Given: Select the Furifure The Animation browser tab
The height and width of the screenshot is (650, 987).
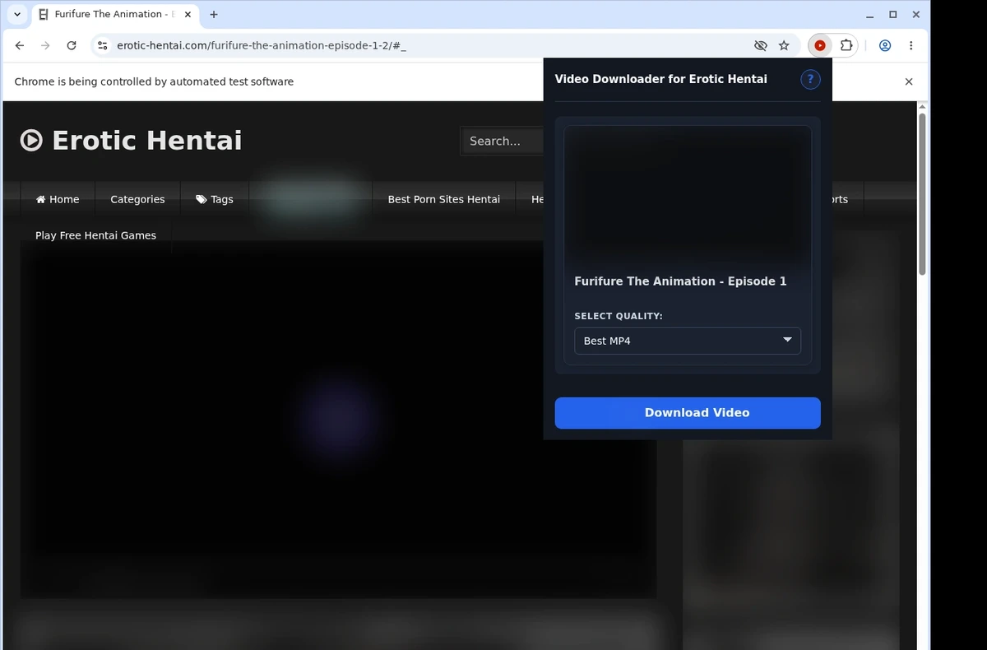Looking at the screenshot, I should [114, 14].
